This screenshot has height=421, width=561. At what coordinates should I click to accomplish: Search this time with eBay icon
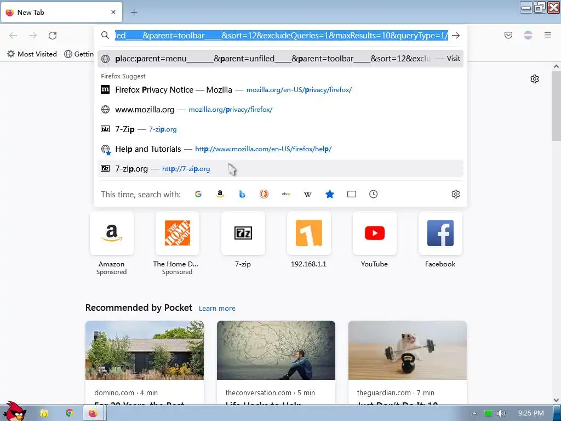[x=286, y=194]
